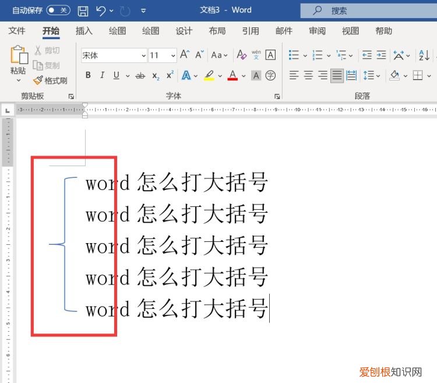437x383 pixels.
Task: Switch to the 插入 (Insert) tab
Action: (x=84, y=31)
